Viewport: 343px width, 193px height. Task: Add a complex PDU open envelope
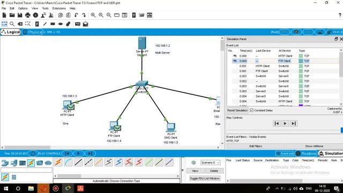tap(85, 24)
